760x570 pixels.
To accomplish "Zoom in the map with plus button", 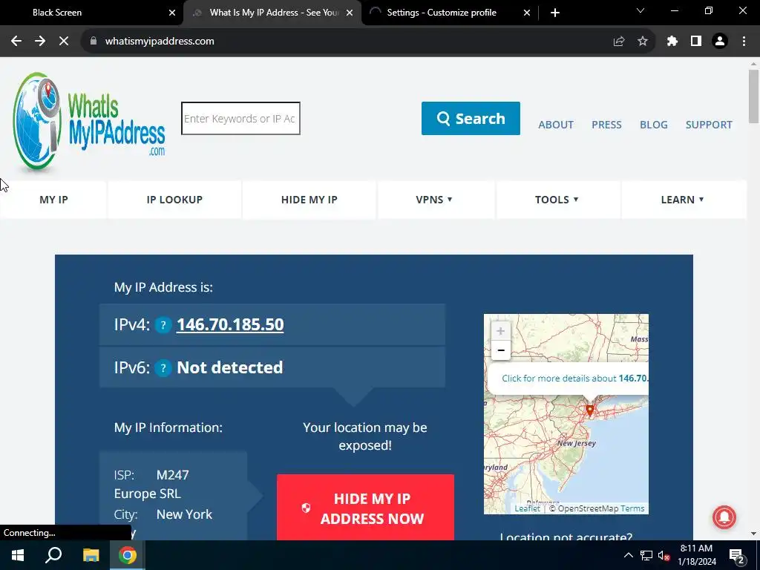I will pos(501,331).
